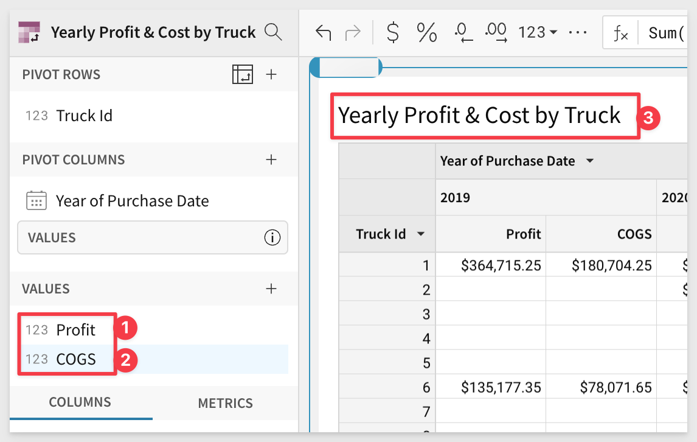Screen dimensions: 697x442
Task: Add a new value column
Action: (x=271, y=289)
